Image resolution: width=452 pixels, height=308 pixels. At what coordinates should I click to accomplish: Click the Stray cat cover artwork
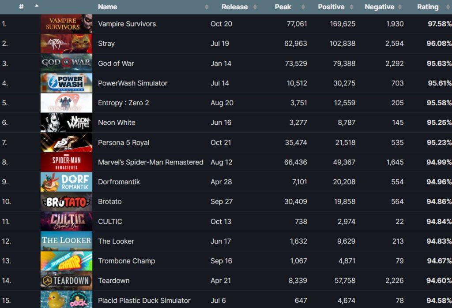(x=66, y=44)
